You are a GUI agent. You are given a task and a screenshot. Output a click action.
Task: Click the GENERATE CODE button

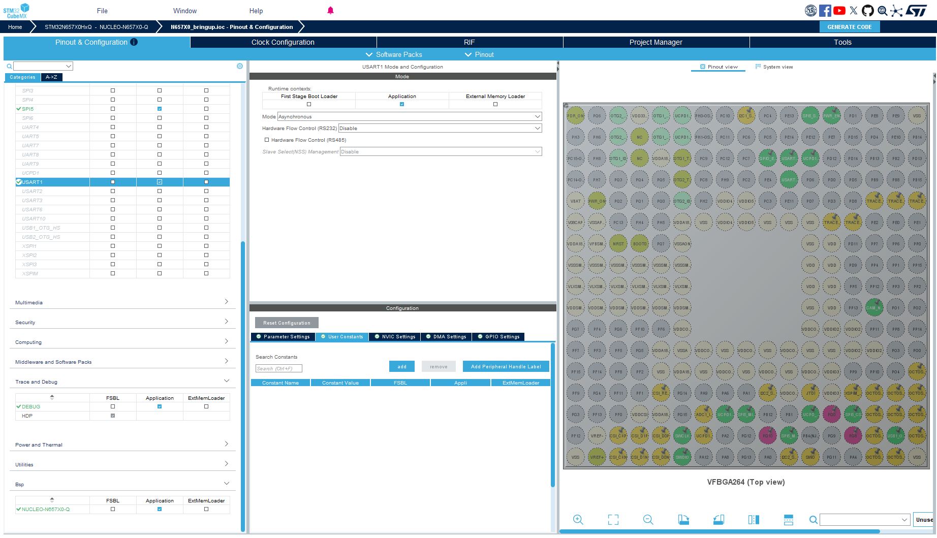tap(849, 27)
